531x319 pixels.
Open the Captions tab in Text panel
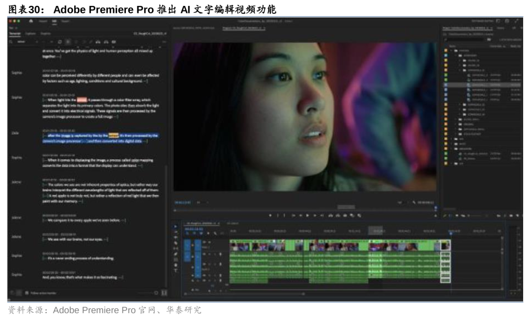point(30,33)
